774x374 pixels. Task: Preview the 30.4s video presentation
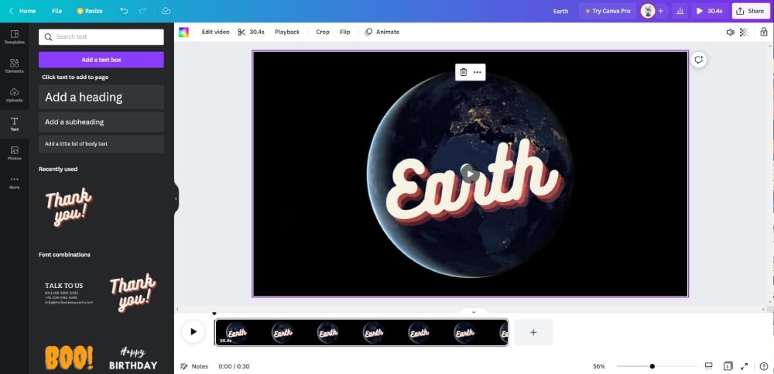click(x=709, y=11)
